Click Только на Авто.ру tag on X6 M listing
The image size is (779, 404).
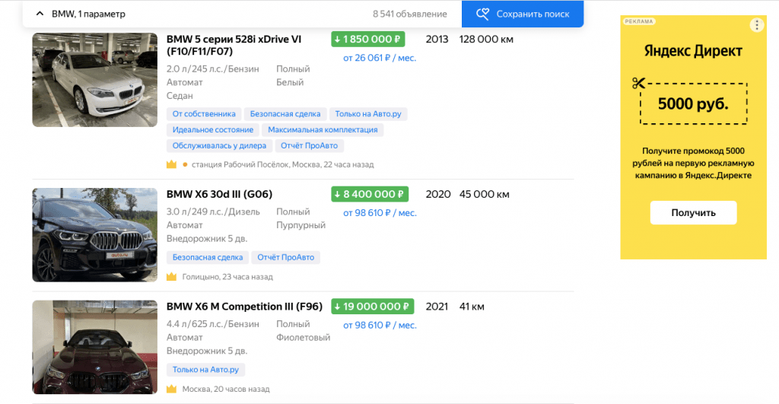205,370
